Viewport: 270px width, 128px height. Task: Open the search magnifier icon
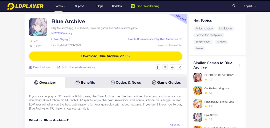coord(234,6)
